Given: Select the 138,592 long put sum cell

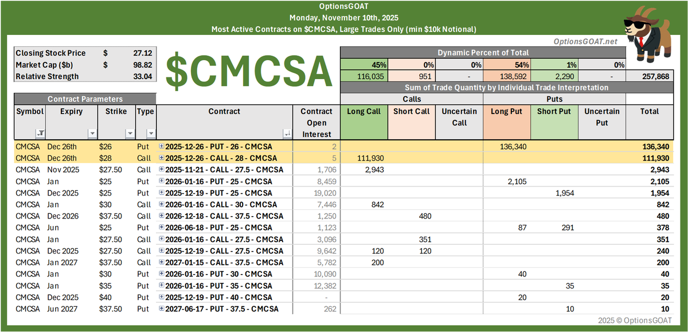Looking at the screenshot, I should pyautogui.click(x=507, y=76).
